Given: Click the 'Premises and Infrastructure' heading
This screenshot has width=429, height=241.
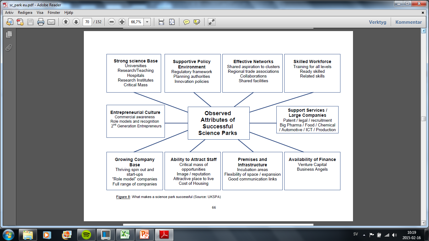Looking at the screenshot, I should [x=252, y=162].
